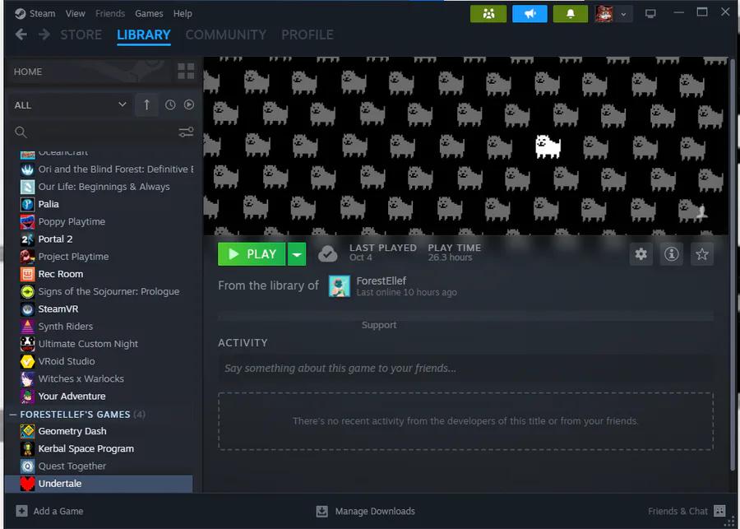Viewport: 740px width, 529px height.
Task: Open Friends & Chat label
Action: (x=678, y=511)
